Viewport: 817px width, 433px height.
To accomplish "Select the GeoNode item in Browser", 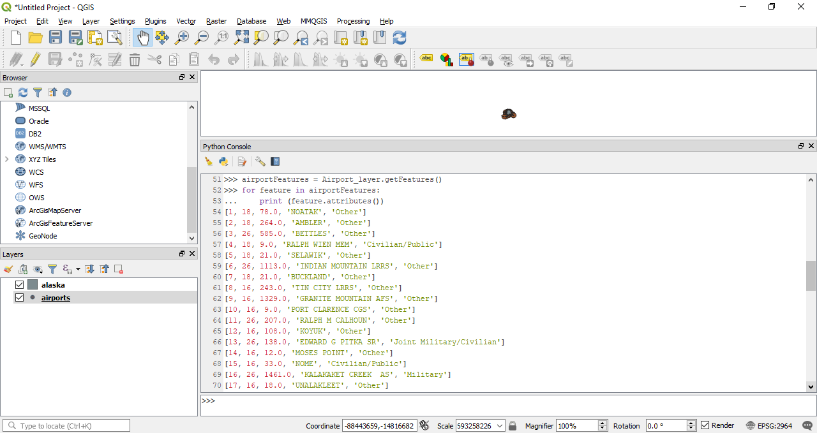I will click(x=43, y=236).
